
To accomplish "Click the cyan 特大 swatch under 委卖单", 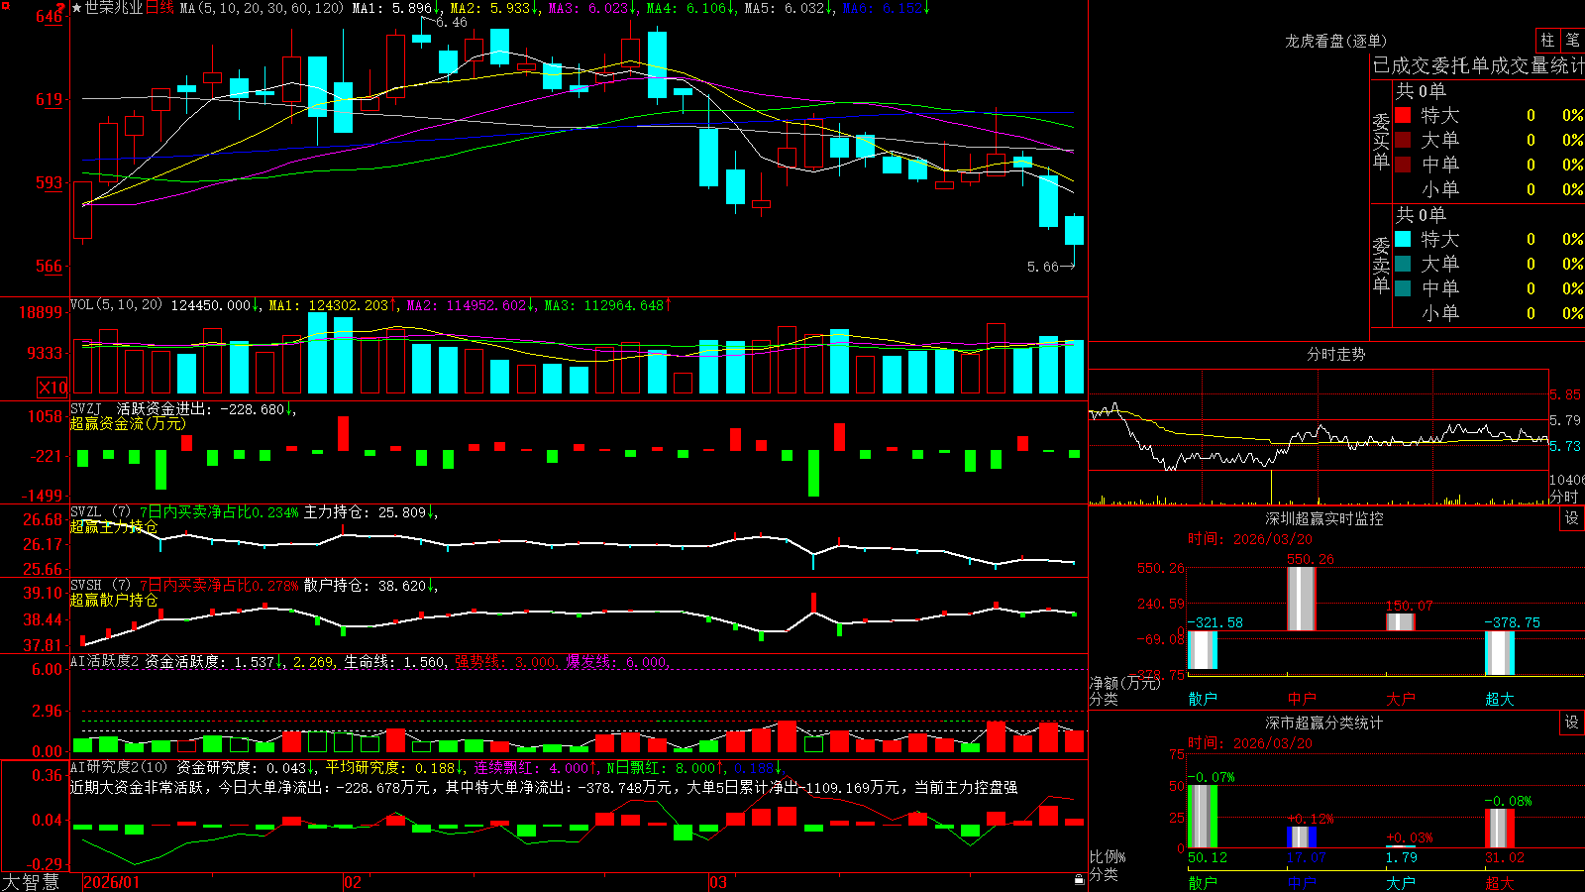I will click(1403, 239).
